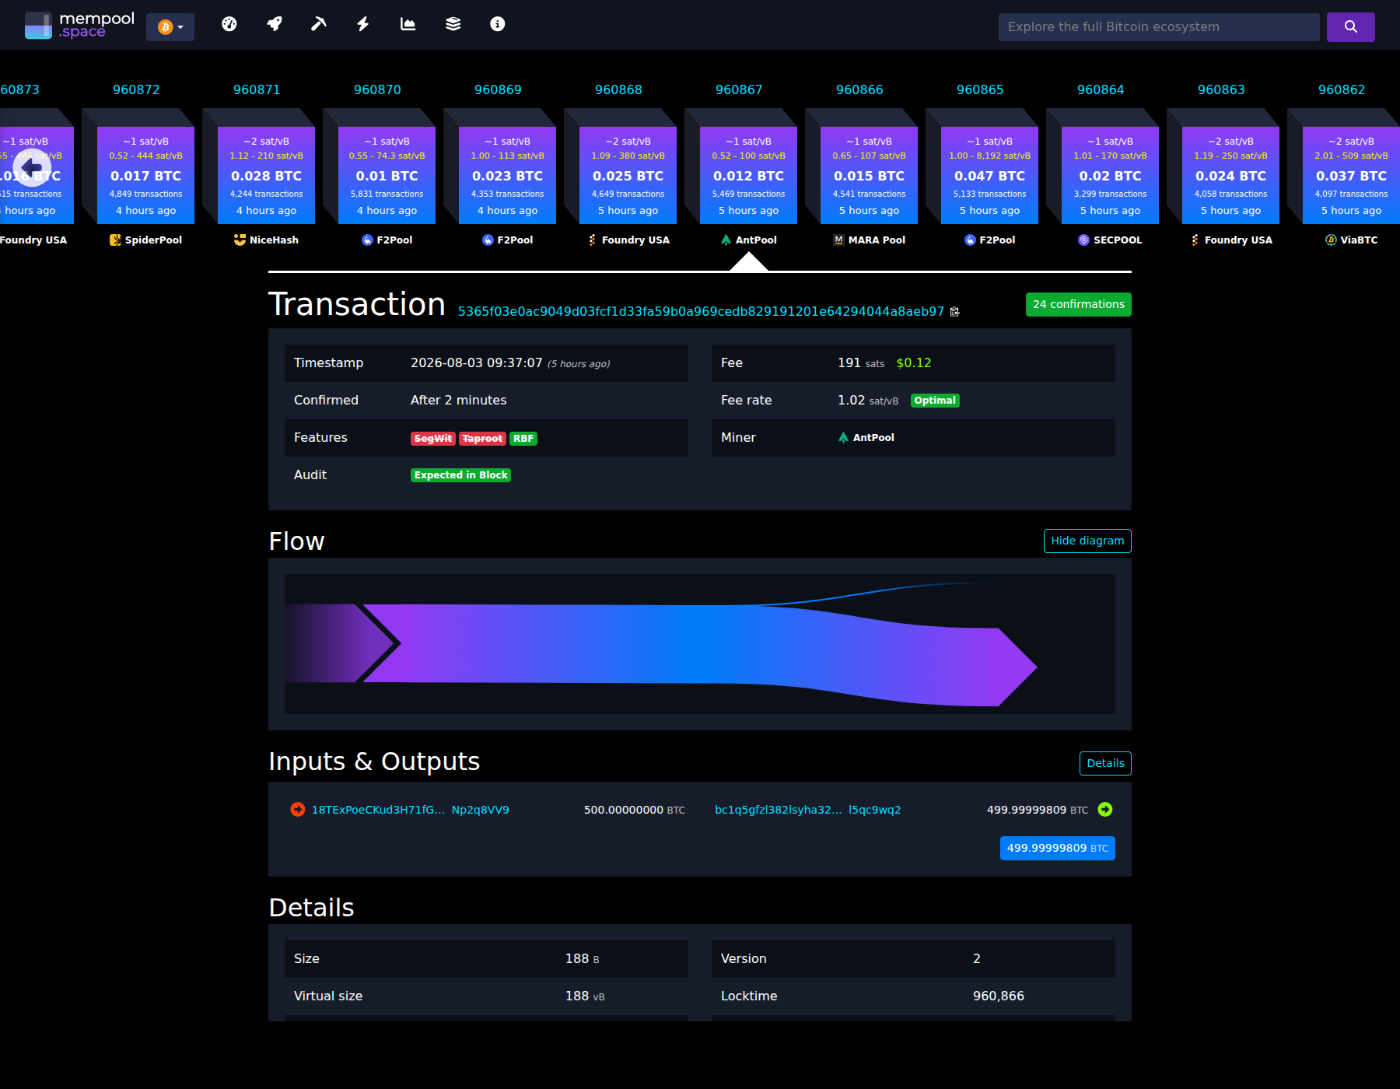The height and width of the screenshot is (1089, 1400).
Task: Open F2Pool under block 960869
Action: click(507, 240)
